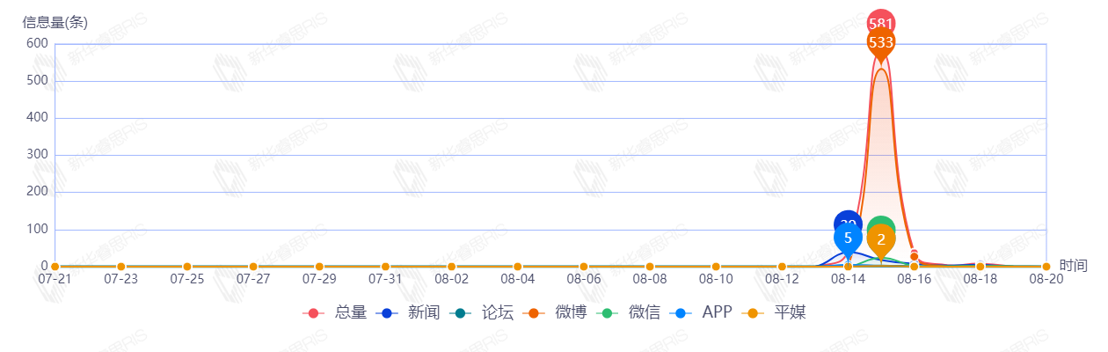Image resolution: width=1108 pixels, height=352 pixels.
Task: Click the light blue pin labeled 5
Action: click(x=848, y=238)
